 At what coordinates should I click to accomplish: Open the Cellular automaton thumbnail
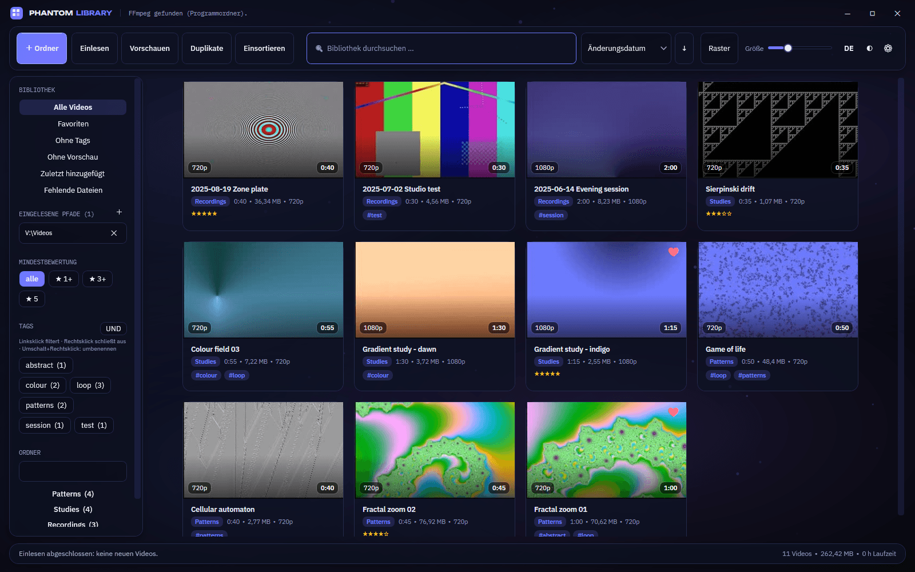point(264,450)
